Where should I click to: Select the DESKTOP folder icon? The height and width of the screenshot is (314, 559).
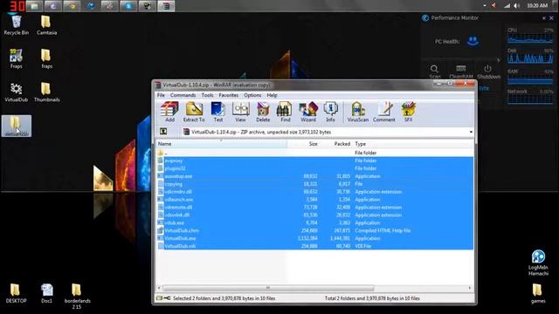[x=16, y=293]
